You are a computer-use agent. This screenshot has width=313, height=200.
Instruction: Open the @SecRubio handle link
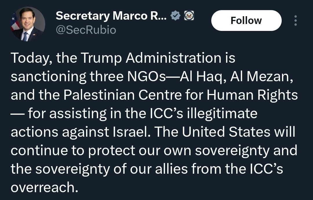[x=86, y=30]
